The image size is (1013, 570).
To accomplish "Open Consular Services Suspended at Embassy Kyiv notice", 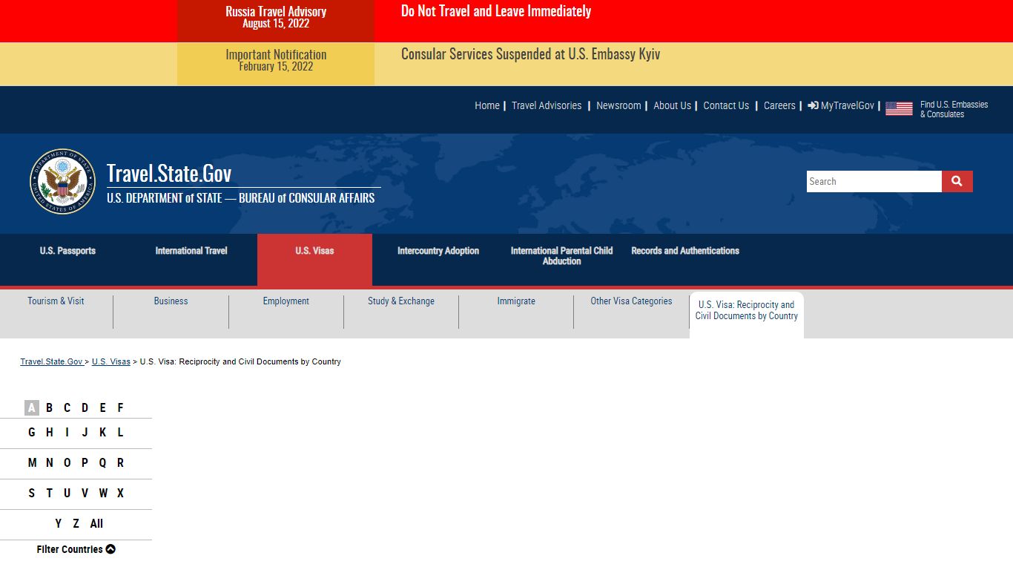I will 530,54.
